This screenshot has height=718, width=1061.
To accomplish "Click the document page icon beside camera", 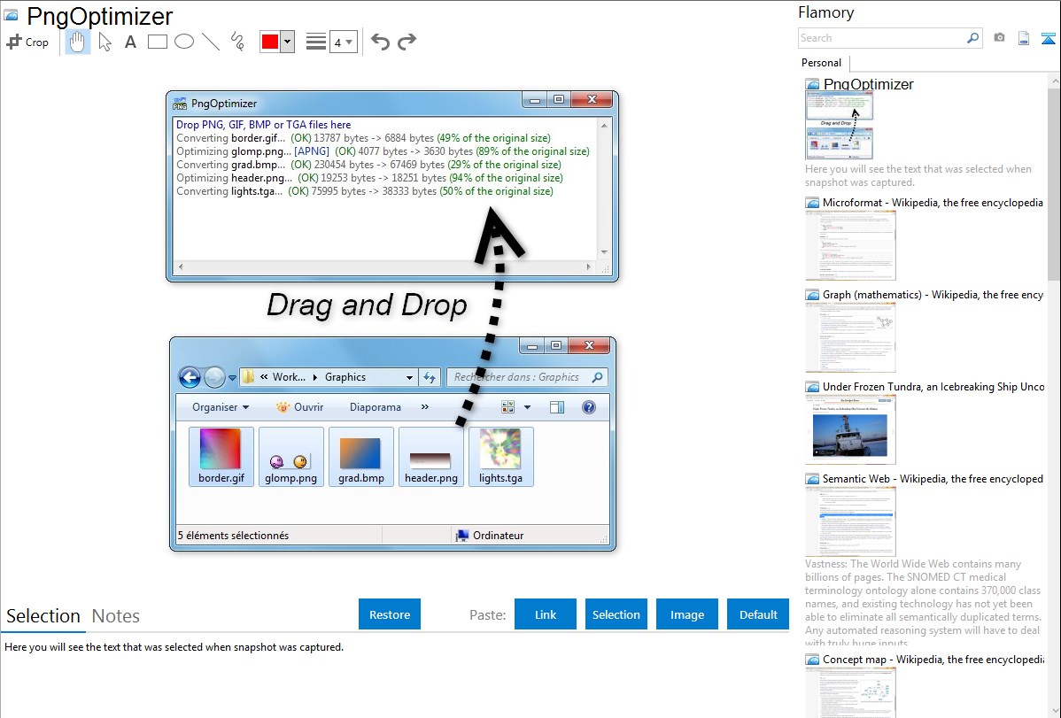I will point(1024,38).
